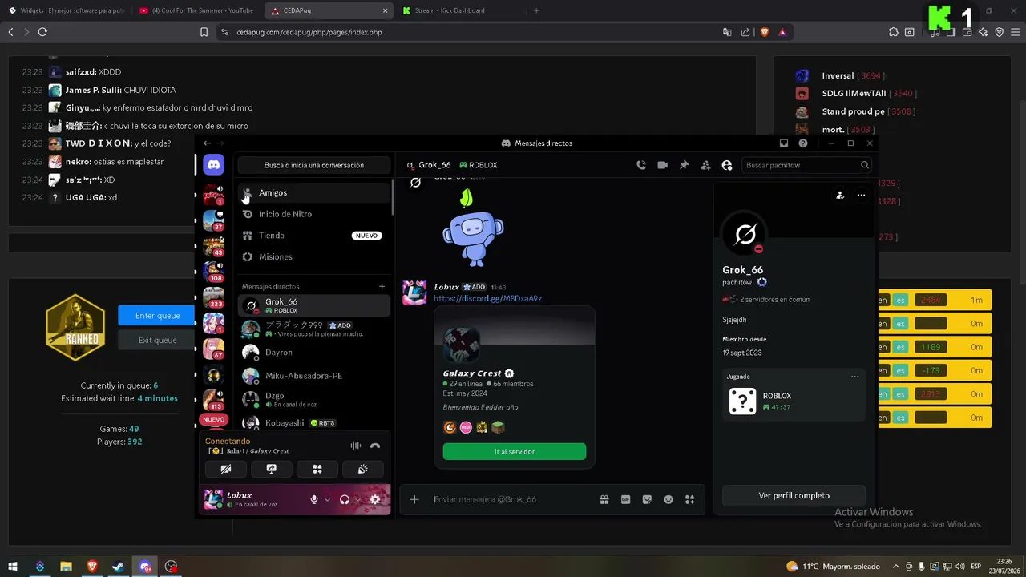Open the emoji picker in message bar
1026x577 pixels.
click(669, 499)
